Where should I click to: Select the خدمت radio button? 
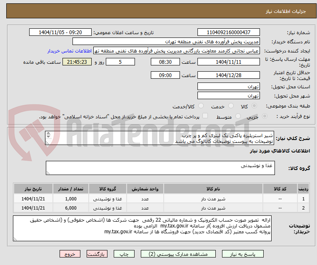pos(231,106)
